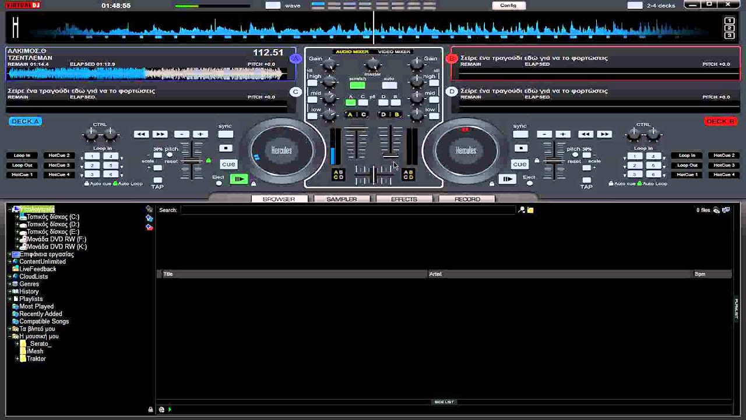
Task: Toggle Deck B Auto Loop lock
Action: (640, 184)
